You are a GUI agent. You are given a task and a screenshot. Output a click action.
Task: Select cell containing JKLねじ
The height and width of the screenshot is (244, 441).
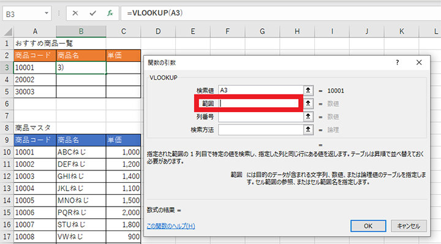(x=81, y=188)
